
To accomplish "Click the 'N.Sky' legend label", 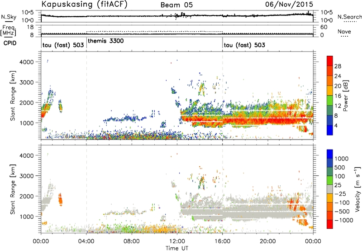I will [9, 17].
